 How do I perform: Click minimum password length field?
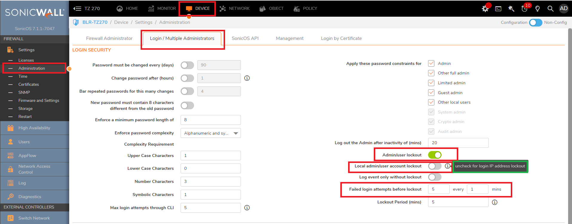coord(211,120)
